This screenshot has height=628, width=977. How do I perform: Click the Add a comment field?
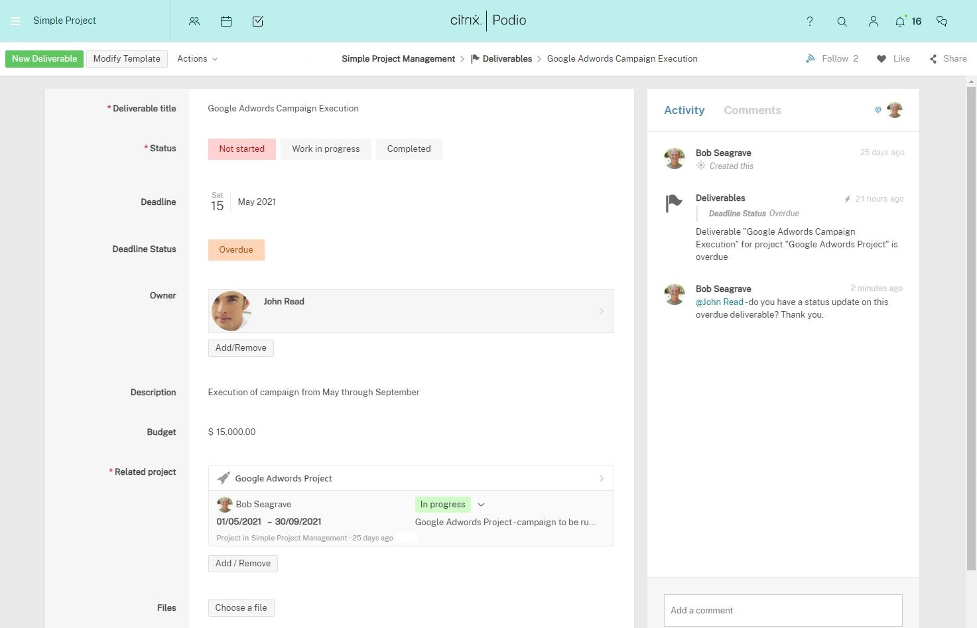coord(783,610)
